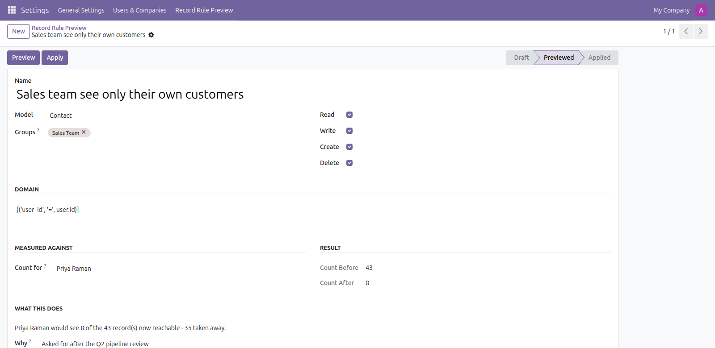
Task: Switch company via My Company selector
Action: pos(671,10)
